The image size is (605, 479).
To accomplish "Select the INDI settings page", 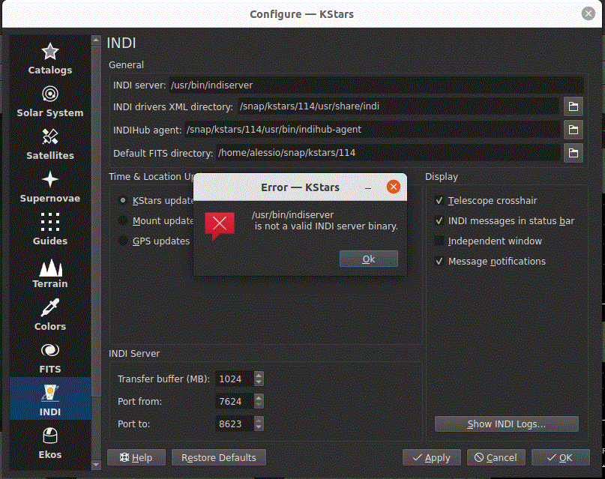I will pos(50,399).
